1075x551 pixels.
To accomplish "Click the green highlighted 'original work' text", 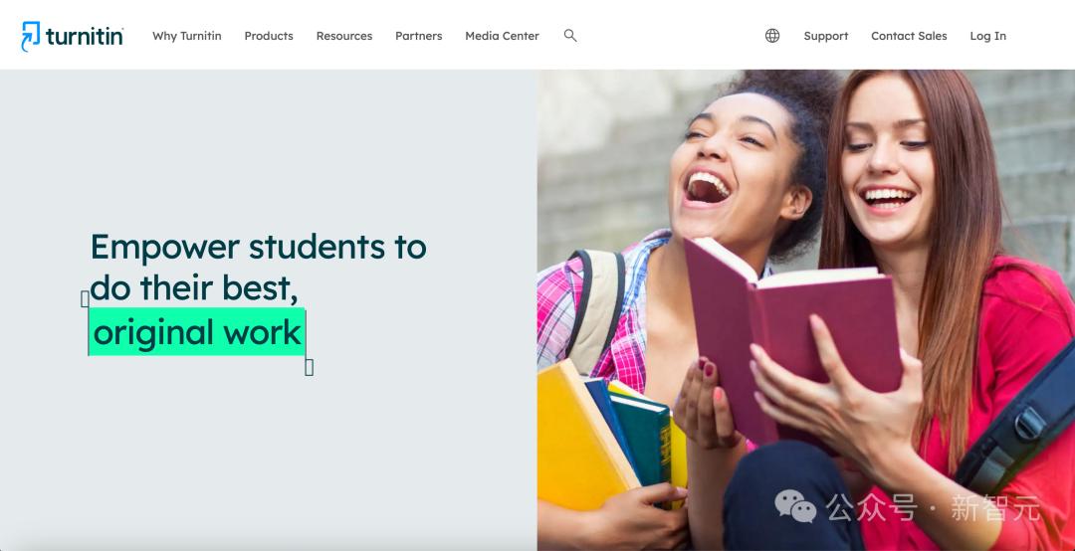I will point(197,332).
